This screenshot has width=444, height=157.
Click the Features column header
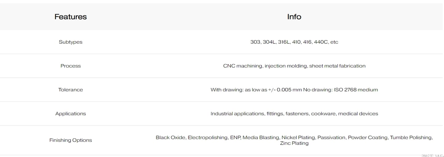[x=71, y=17]
